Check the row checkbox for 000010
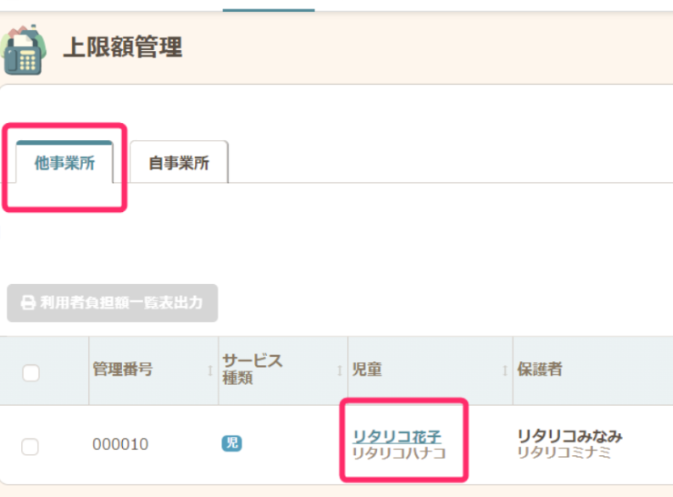The width and height of the screenshot is (673, 497). click(x=30, y=446)
